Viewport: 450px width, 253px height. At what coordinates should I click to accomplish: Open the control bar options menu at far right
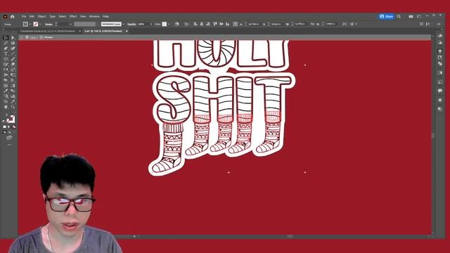439,24
